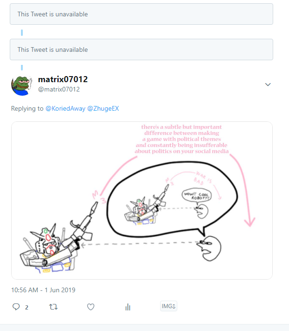Open the @KoriedAway profile link
The image size is (289, 331).
point(65,108)
